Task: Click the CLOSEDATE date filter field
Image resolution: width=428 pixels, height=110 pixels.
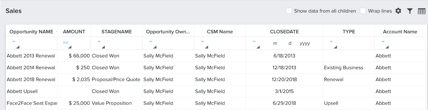Action: (291, 44)
